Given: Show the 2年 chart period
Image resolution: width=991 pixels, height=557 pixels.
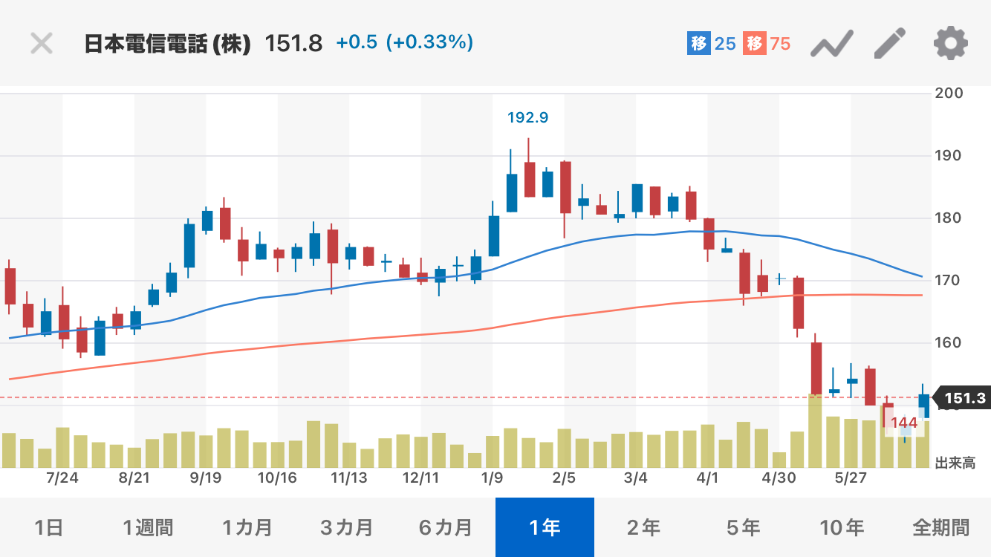Looking at the screenshot, I should (643, 528).
